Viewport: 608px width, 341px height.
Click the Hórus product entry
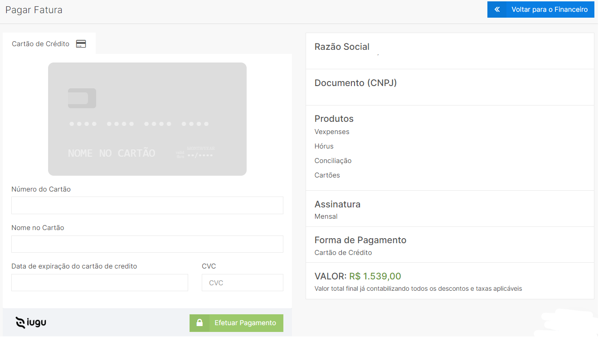click(324, 146)
